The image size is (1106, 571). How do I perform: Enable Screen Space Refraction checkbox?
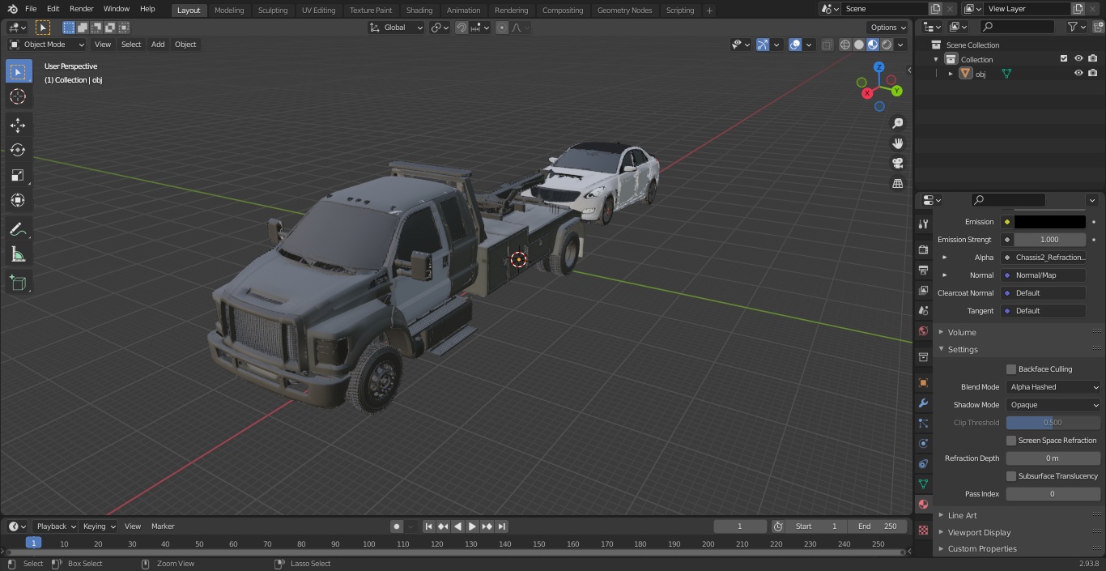(x=1011, y=441)
